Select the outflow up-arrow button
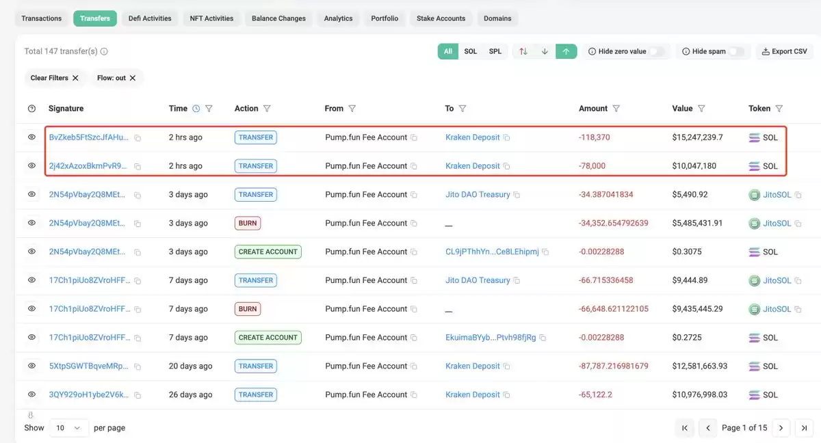821x443 pixels. pos(566,51)
